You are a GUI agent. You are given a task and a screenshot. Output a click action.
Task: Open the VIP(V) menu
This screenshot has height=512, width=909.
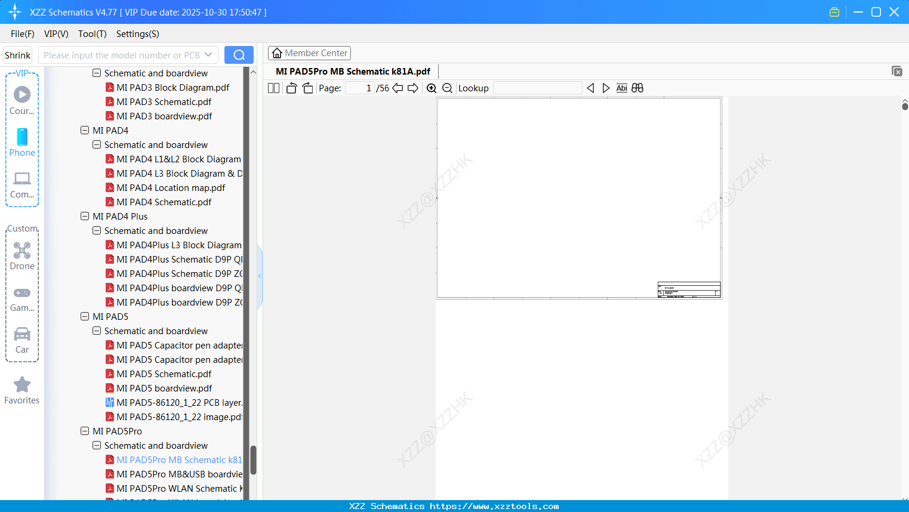56,34
